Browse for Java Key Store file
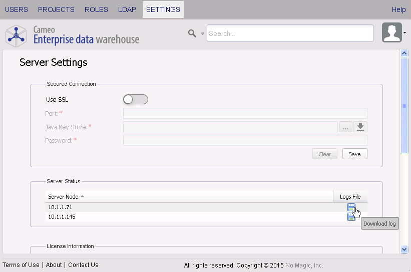Viewport: 411px width, 272px height. (x=345, y=127)
